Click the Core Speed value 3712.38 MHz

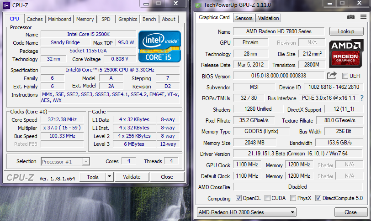point(62,119)
